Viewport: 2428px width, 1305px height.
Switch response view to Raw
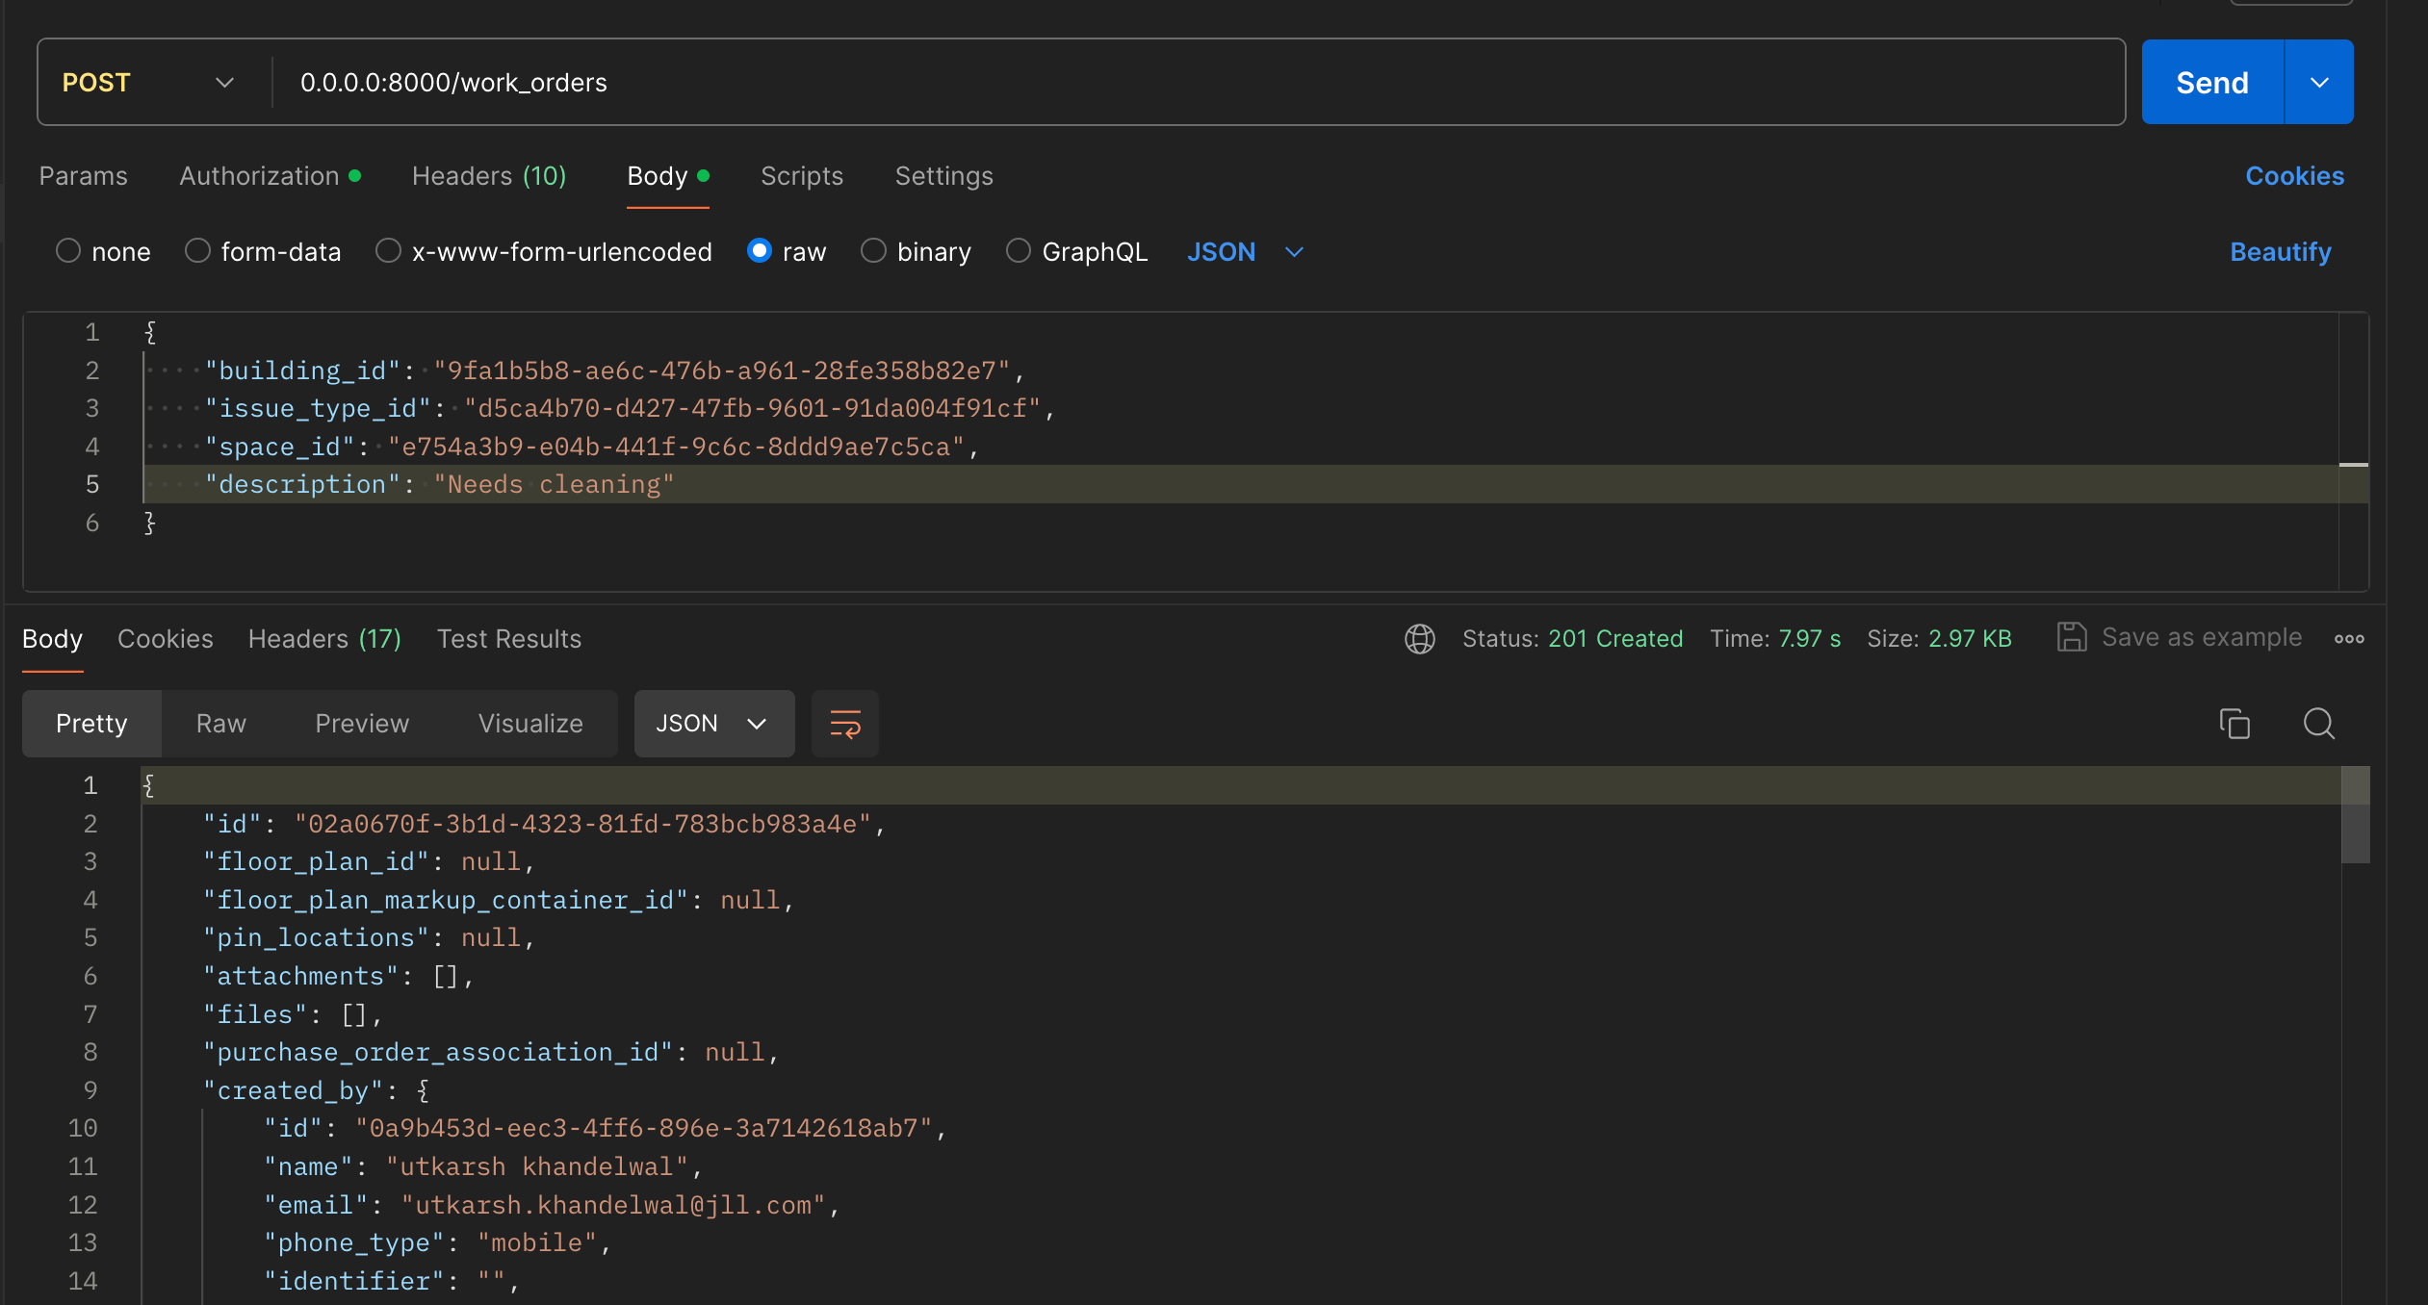click(221, 724)
